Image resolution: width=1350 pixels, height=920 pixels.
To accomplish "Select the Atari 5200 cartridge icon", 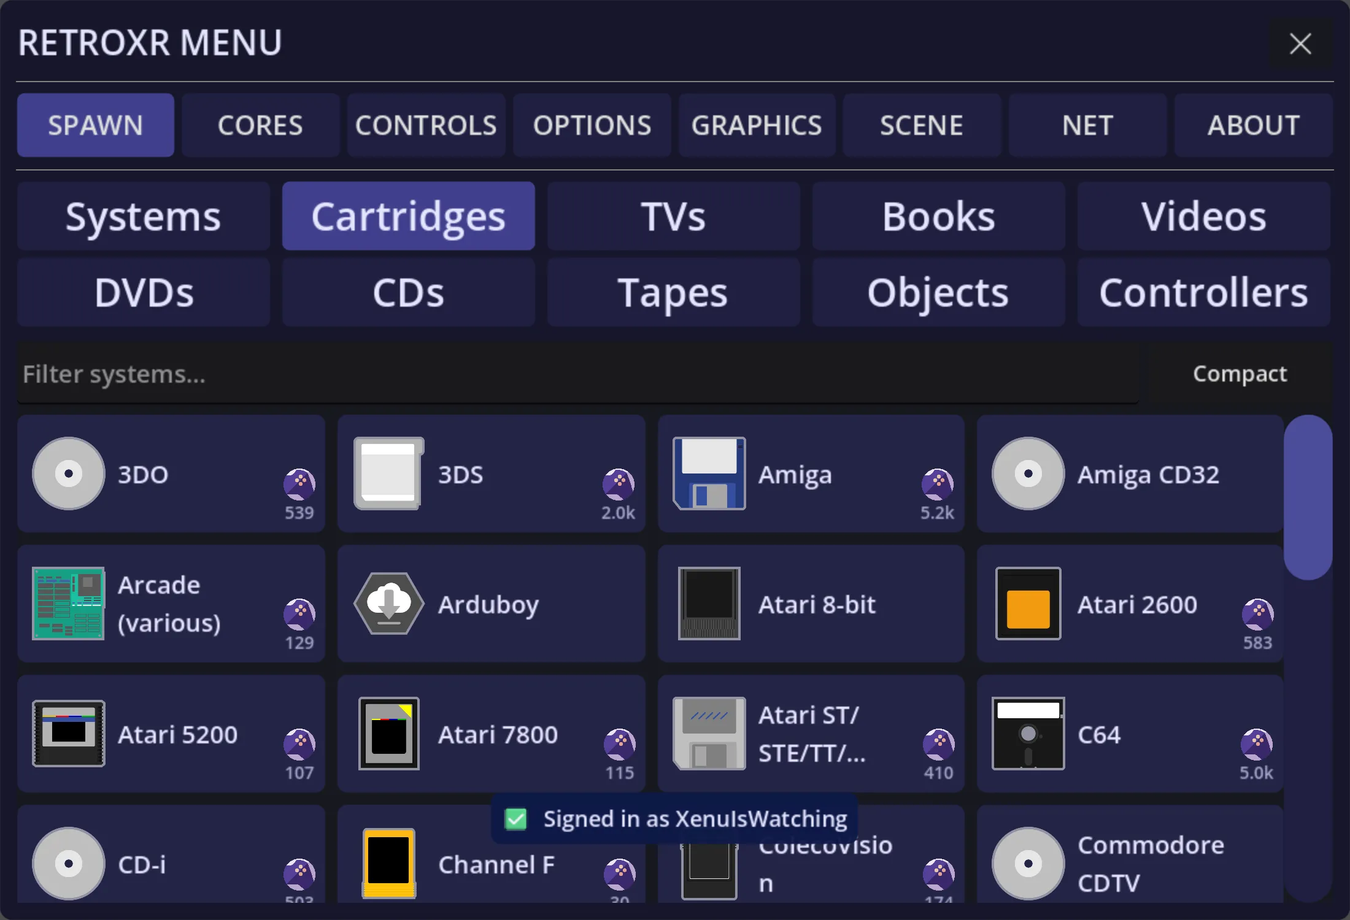I will [69, 734].
